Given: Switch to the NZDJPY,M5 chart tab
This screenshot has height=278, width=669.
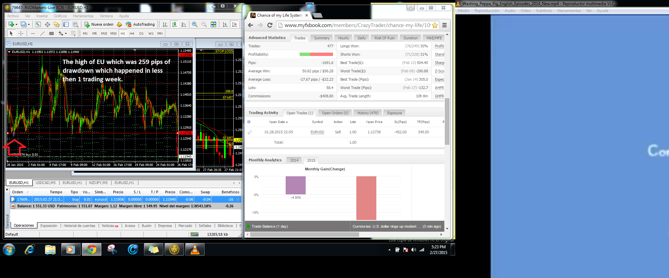Looking at the screenshot, I should coord(98,183).
